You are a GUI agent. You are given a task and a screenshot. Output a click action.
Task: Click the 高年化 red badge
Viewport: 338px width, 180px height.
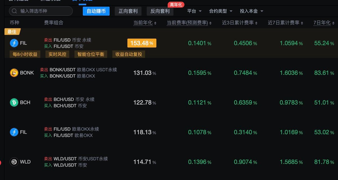coord(176,4)
